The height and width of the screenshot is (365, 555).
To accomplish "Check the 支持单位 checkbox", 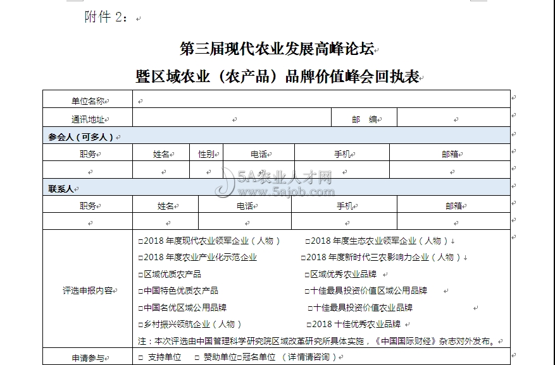I will [x=141, y=357].
